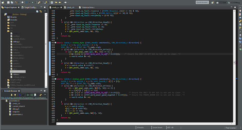Image resolution: width=242 pixels, height=130 pixels.
Task: Toggle hide system includes in Include Browser
Action: pos(20,95)
